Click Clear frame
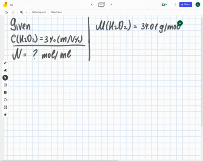This screenshot has height=162, width=203. coord(56,12)
